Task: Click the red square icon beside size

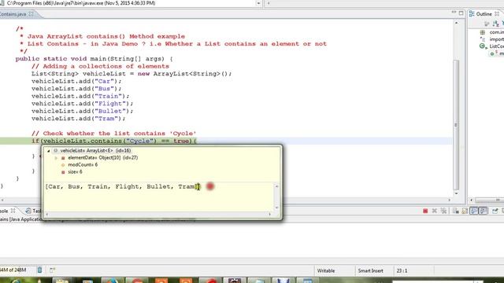Action: (x=63, y=172)
